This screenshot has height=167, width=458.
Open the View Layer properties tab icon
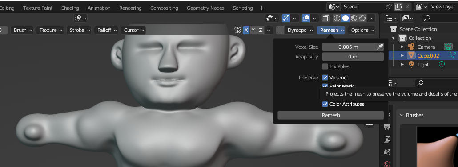click(387, 140)
